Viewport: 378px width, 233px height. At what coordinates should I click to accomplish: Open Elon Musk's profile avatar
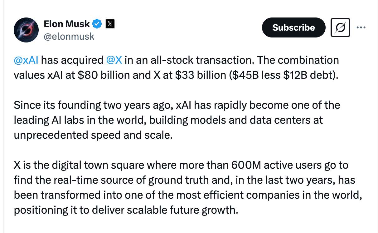[x=26, y=30]
